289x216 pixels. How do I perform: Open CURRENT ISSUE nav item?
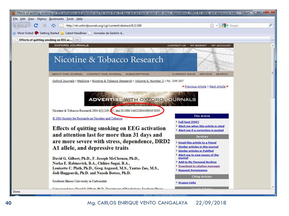(183, 74)
